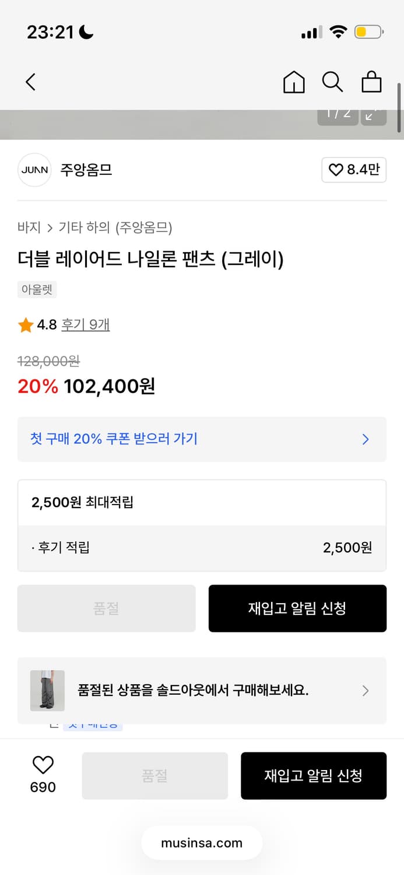
Task: Tap the JUNN brand logo
Action: (34, 170)
